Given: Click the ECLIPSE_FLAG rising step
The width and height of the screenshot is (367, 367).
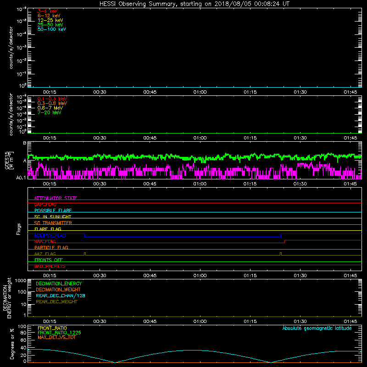Looking at the screenshot, I should pyautogui.click(x=281, y=235).
